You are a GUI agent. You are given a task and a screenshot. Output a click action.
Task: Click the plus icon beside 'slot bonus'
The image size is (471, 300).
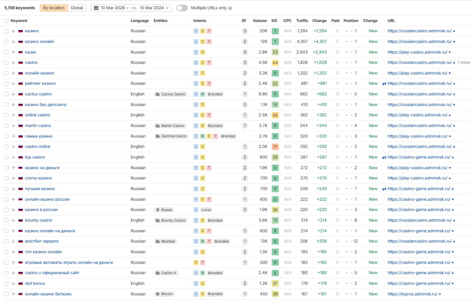(x=13, y=283)
